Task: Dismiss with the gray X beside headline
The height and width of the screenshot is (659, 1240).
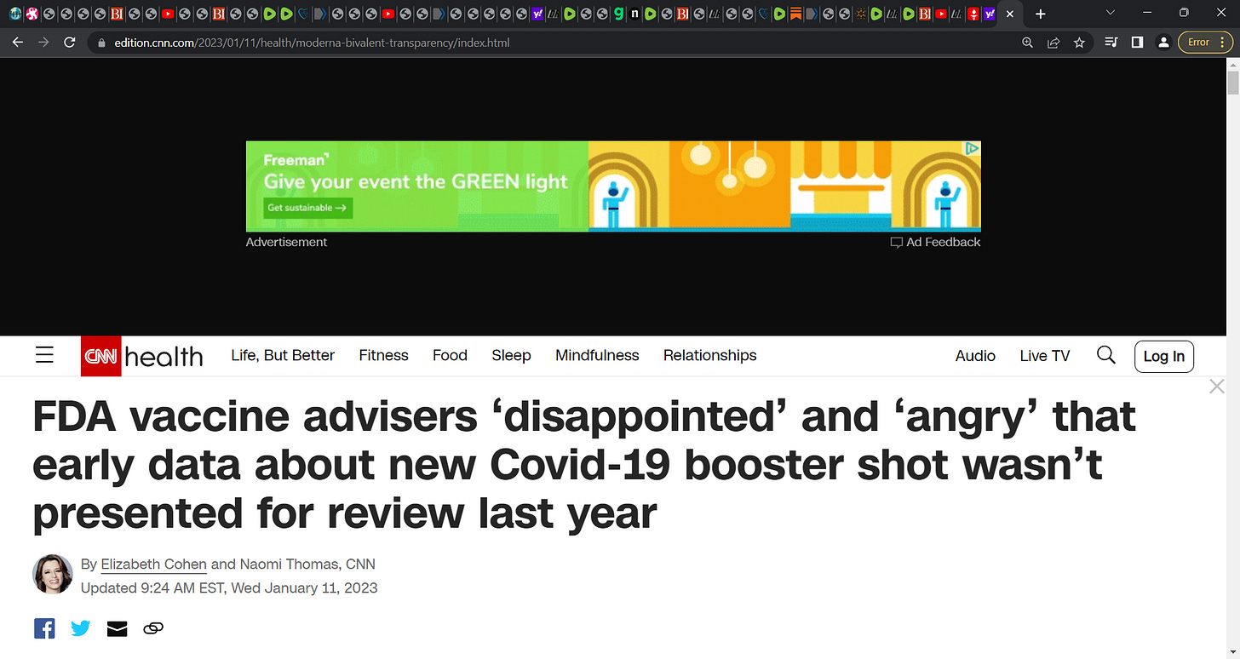Action: pyautogui.click(x=1217, y=387)
